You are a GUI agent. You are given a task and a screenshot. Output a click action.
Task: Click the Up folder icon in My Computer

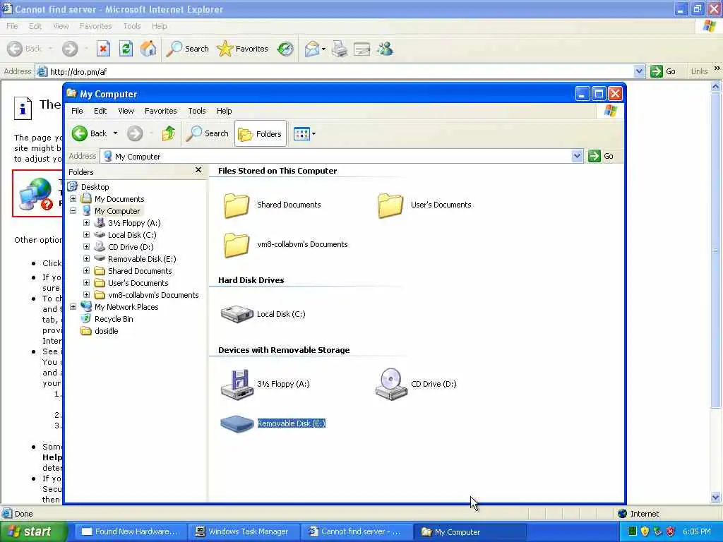pos(168,133)
